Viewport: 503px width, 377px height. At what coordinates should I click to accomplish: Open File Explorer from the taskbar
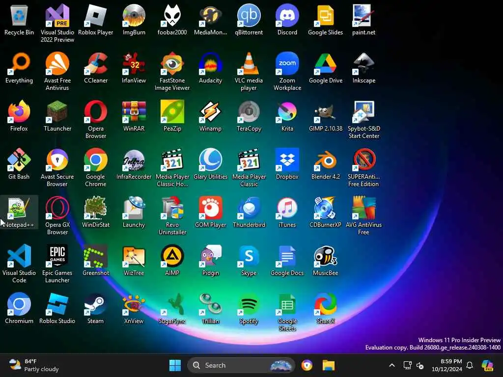click(x=329, y=365)
